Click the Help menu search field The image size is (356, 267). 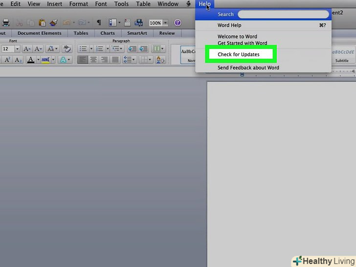[283, 14]
